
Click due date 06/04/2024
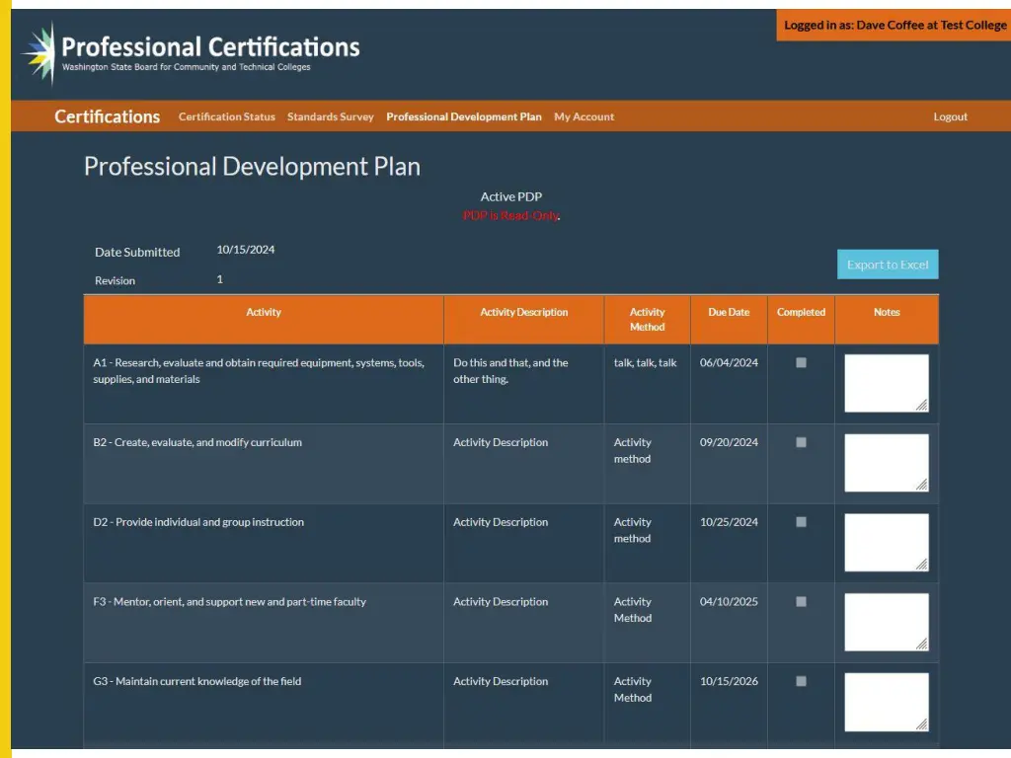coord(730,363)
